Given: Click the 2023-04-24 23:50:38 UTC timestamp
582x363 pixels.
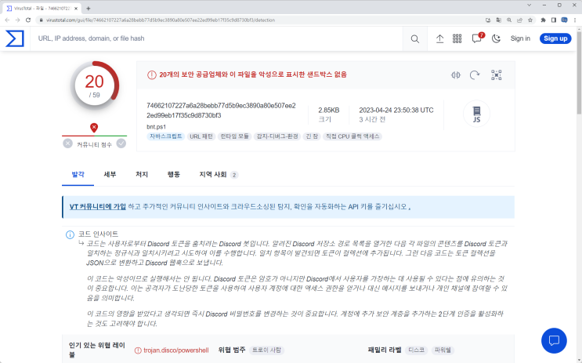Looking at the screenshot, I should 396,111.
